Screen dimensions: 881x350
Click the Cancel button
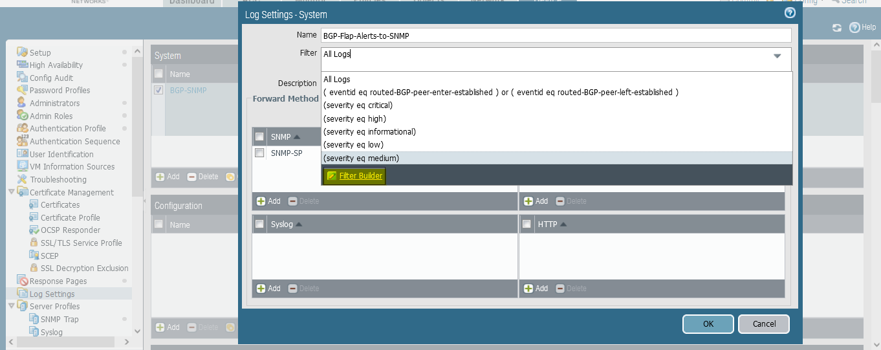(763, 323)
